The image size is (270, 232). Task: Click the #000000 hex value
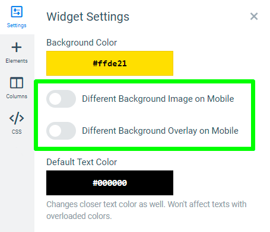click(110, 183)
